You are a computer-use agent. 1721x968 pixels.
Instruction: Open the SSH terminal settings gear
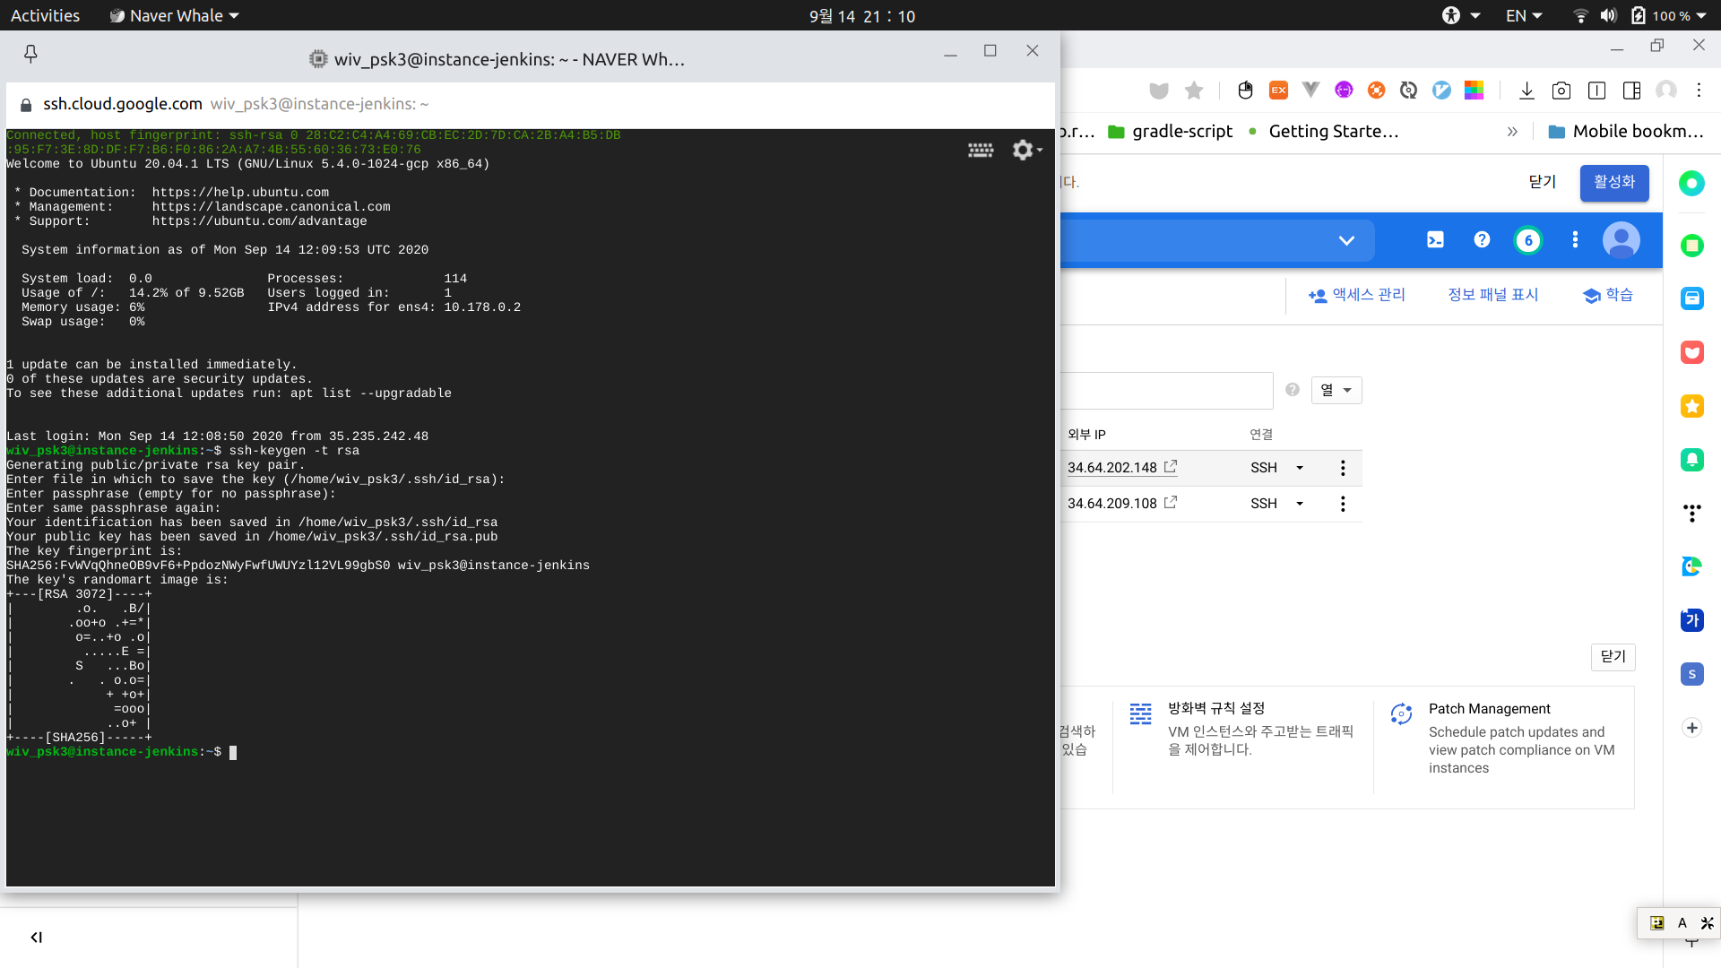1024,150
